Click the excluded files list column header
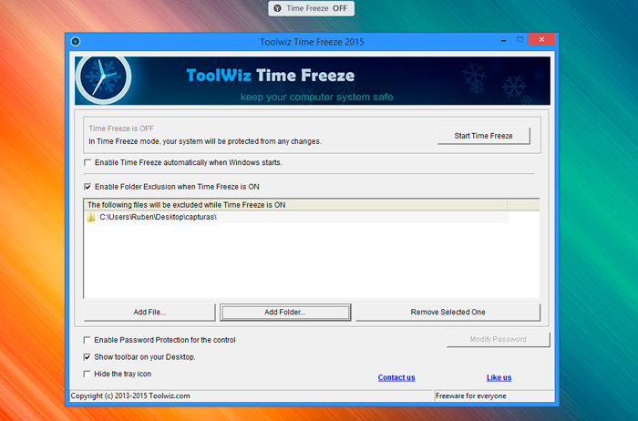This screenshot has height=421, width=638. [x=296, y=205]
